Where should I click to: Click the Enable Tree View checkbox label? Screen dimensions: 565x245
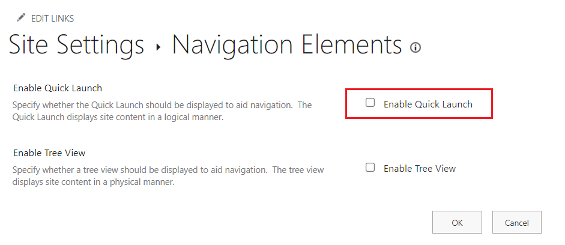[419, 168]
